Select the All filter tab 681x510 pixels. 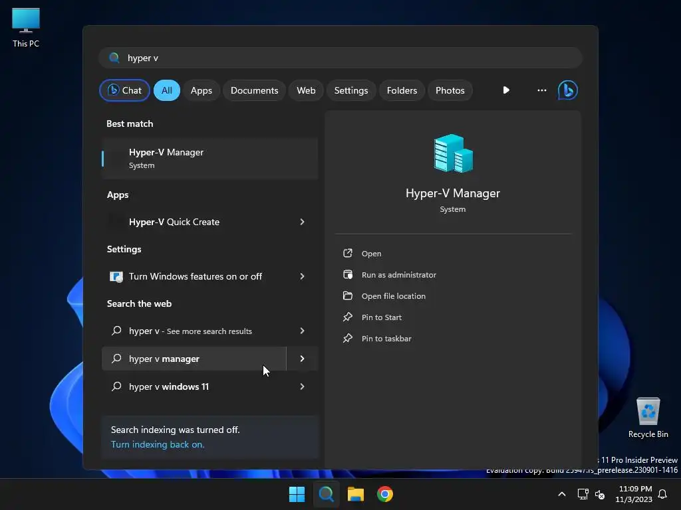(167, 90)
